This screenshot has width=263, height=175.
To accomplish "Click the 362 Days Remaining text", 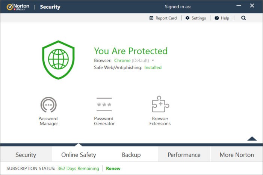I will click(x=78, y=169).
